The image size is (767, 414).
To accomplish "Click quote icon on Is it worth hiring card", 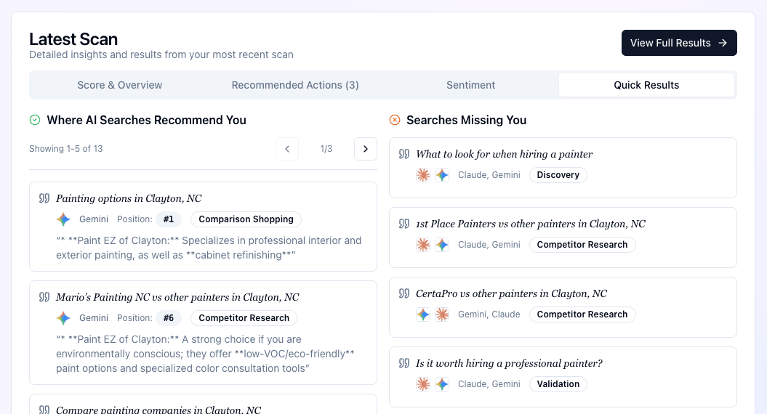I will pyautogui.click(x=404, y=364).
